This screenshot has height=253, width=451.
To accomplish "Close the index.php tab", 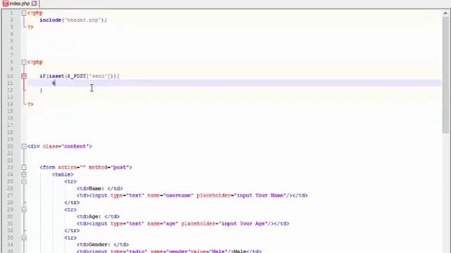I will 35,4.
